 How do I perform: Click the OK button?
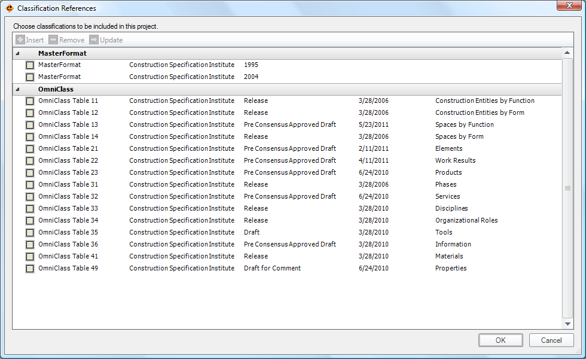tap(500, 340)
